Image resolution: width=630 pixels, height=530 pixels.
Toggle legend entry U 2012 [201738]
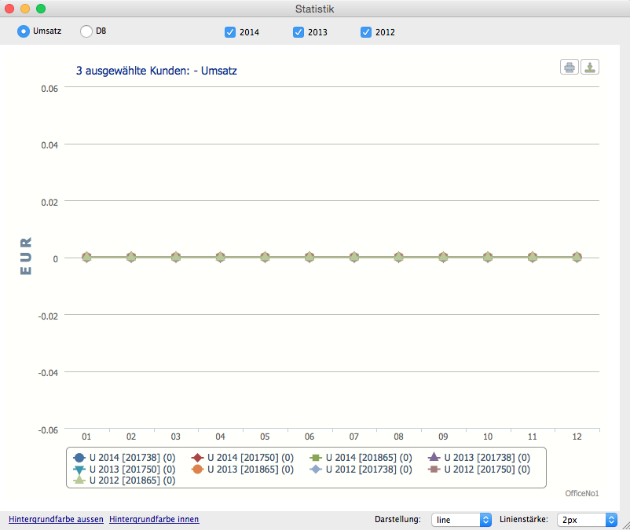click(361, 469)
